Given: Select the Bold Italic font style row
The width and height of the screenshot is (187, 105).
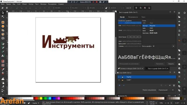Looking at the screenshot, I should tap(159, 33).
